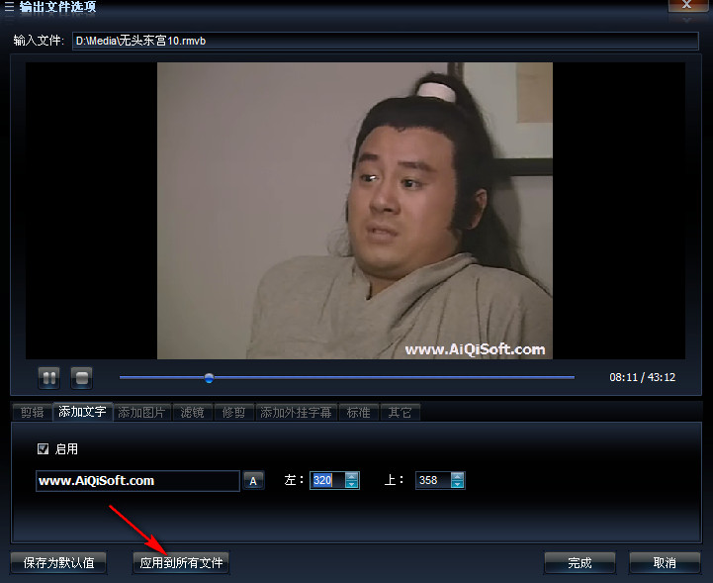Click the 左 value field showing 320
Viewport: 713px width, 583px height.
[328, 480]
